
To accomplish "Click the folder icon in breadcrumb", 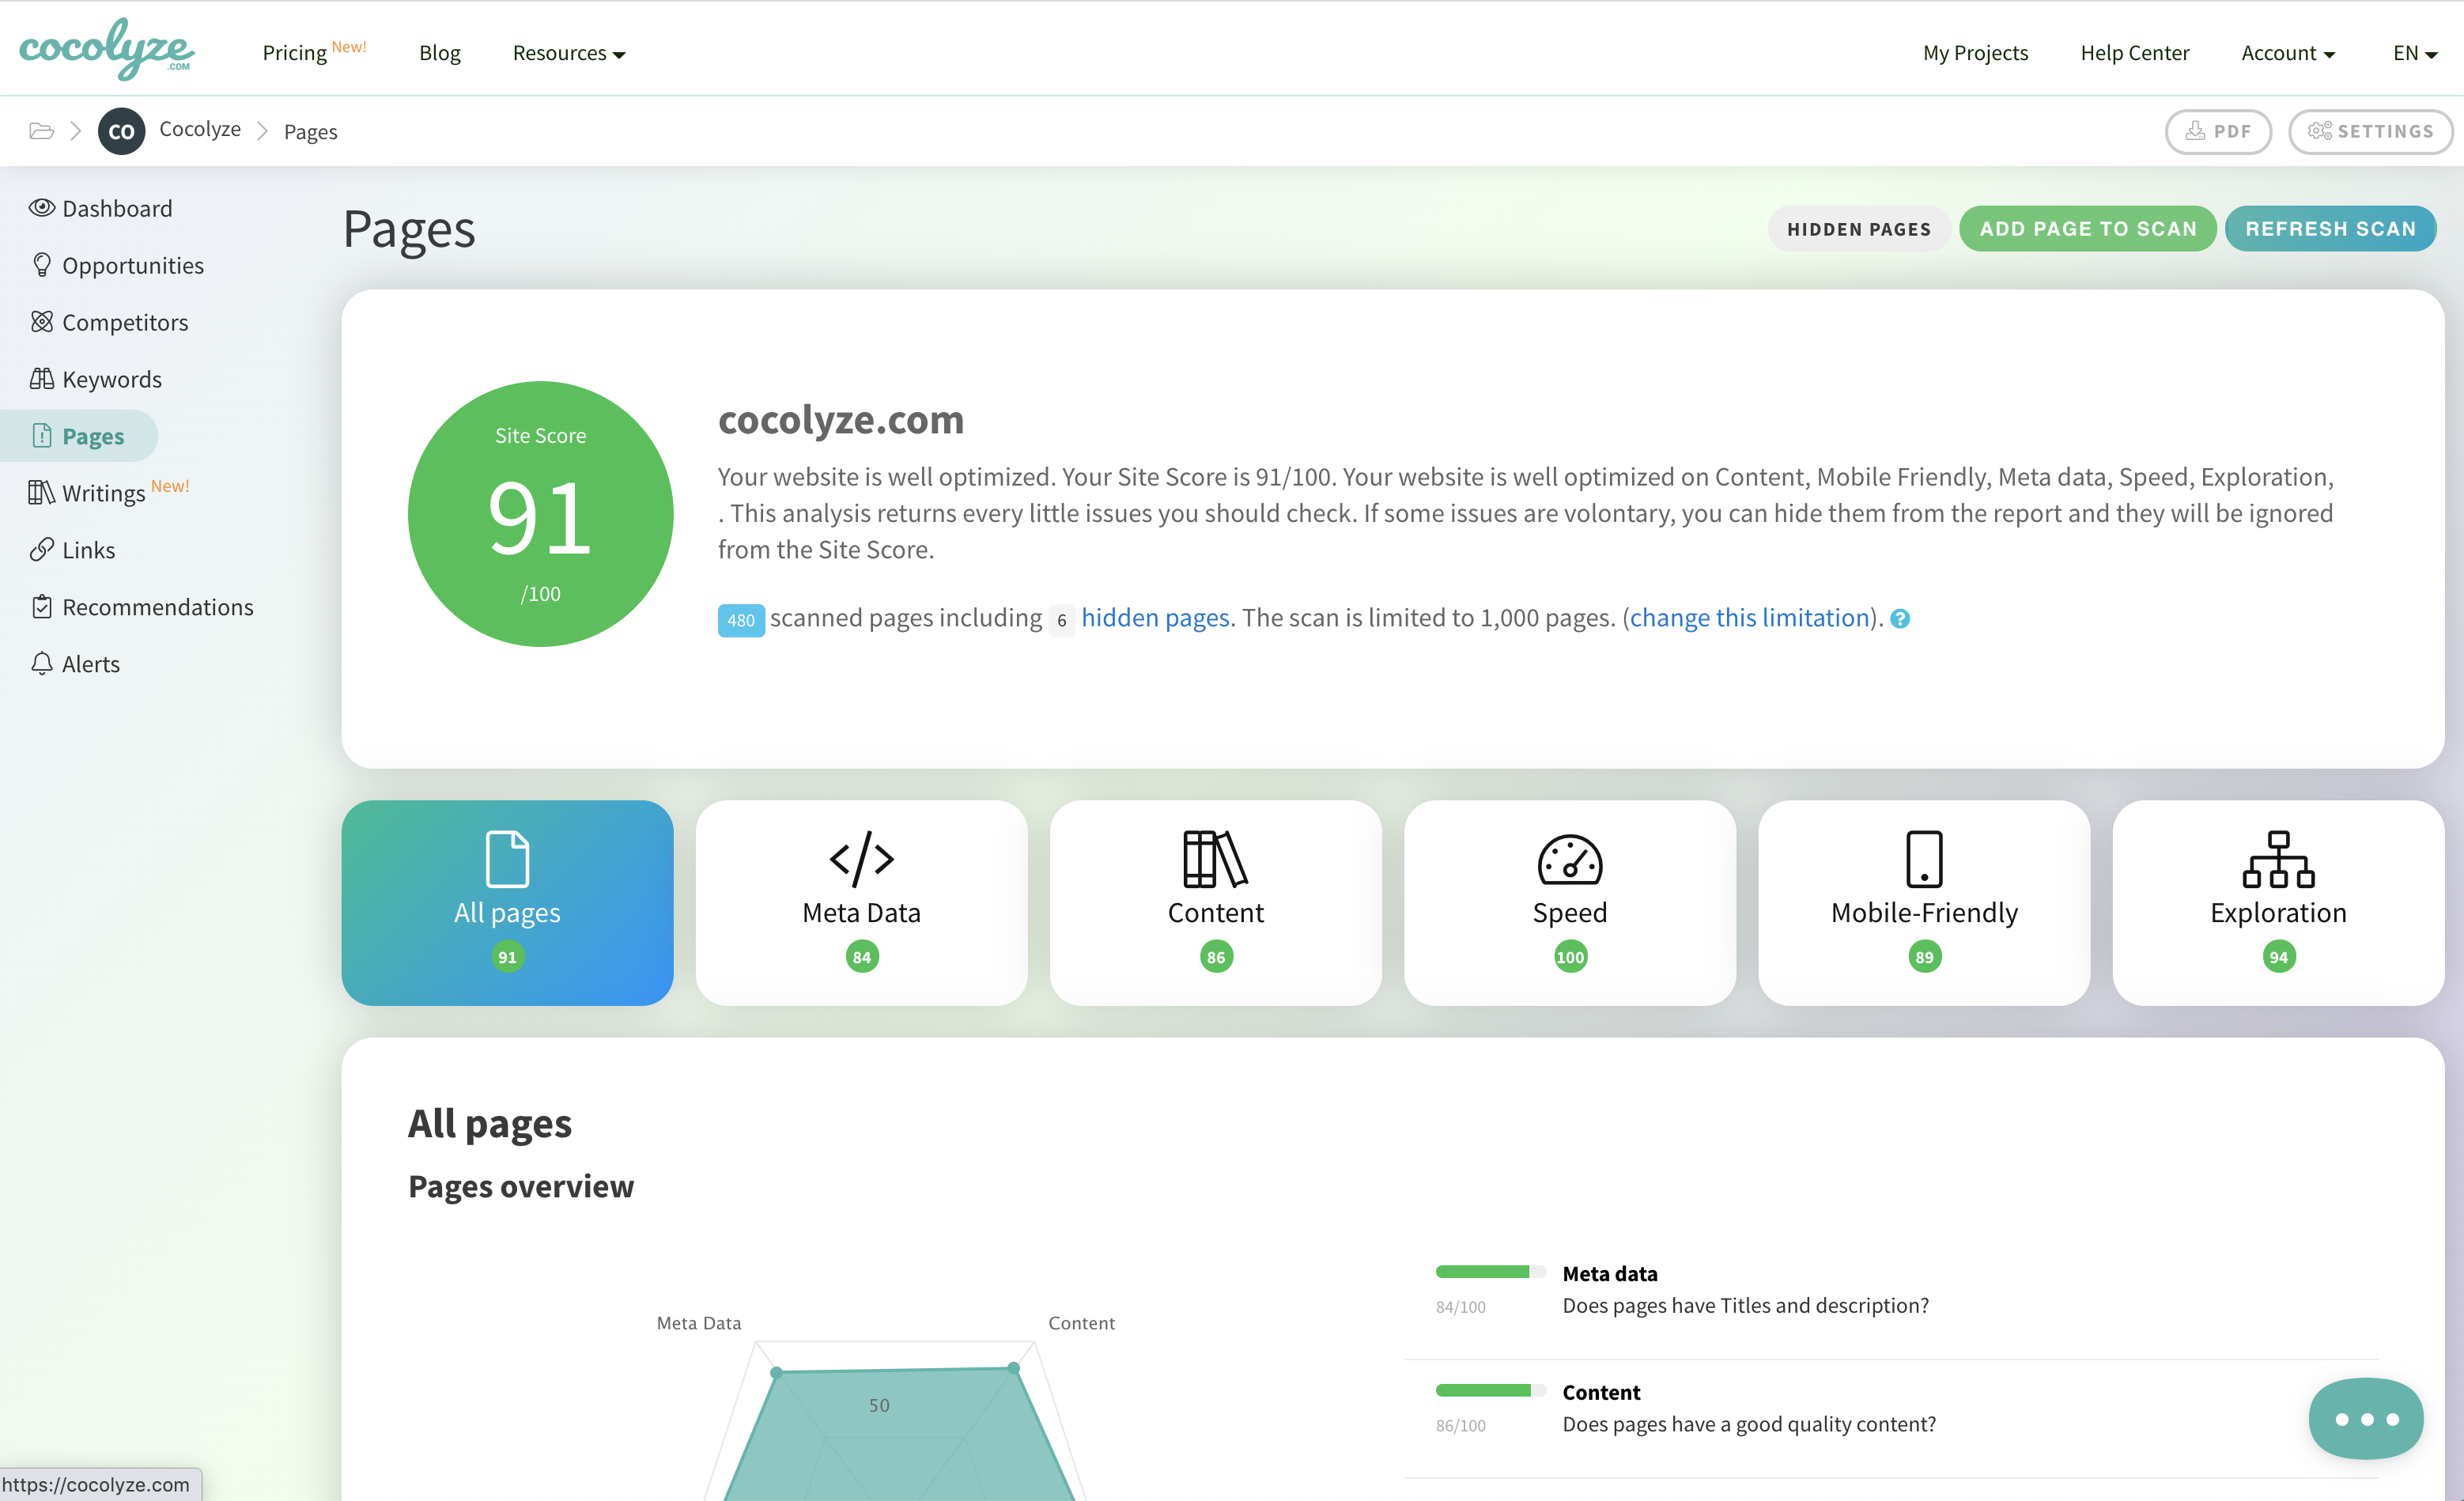I will (41, 131).
